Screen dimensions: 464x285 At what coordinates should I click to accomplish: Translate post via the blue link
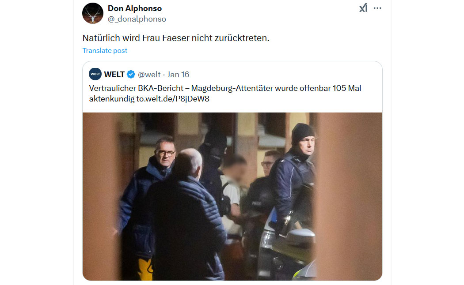105,50
